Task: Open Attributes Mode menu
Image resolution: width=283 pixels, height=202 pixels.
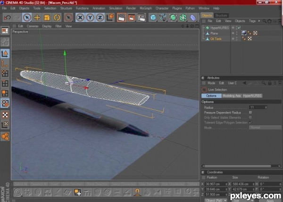Action: click(x=211, y=83)
